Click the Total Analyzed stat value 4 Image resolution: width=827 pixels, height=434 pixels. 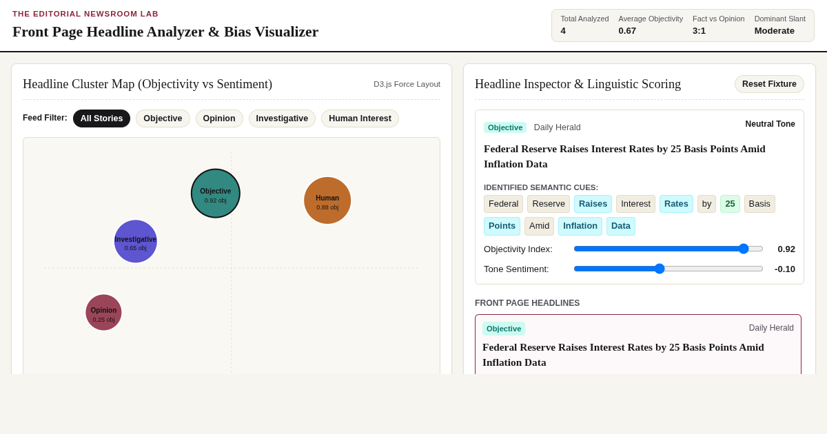[563, 31]
